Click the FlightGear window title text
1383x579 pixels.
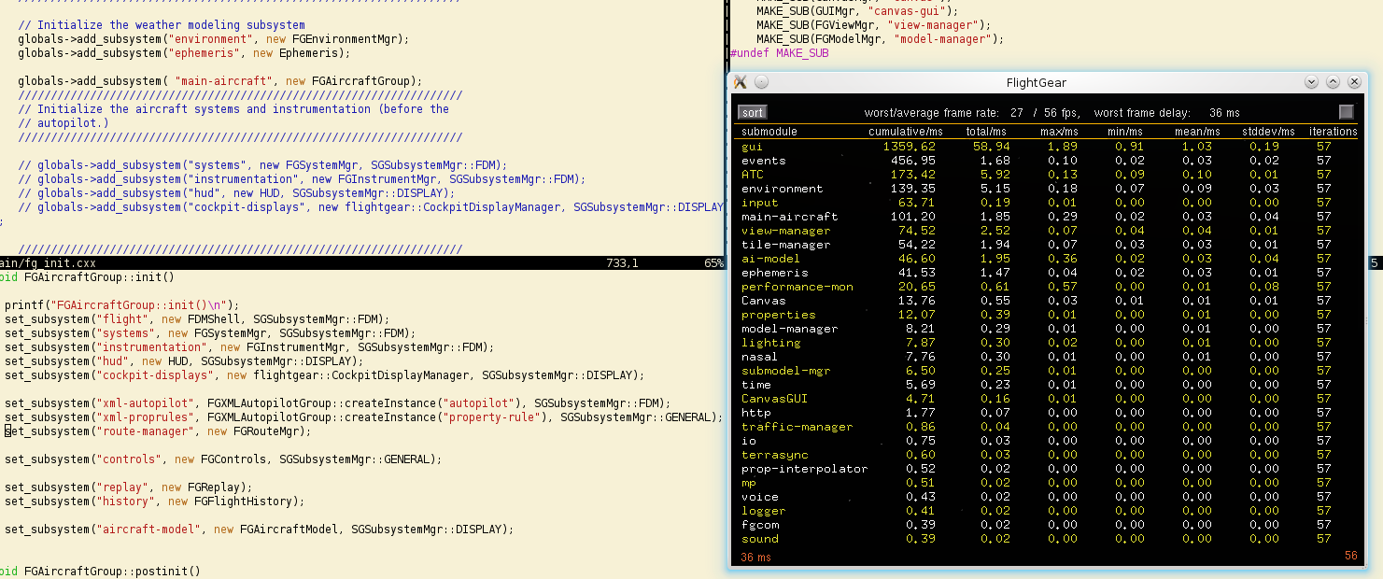click(1037, 83)
